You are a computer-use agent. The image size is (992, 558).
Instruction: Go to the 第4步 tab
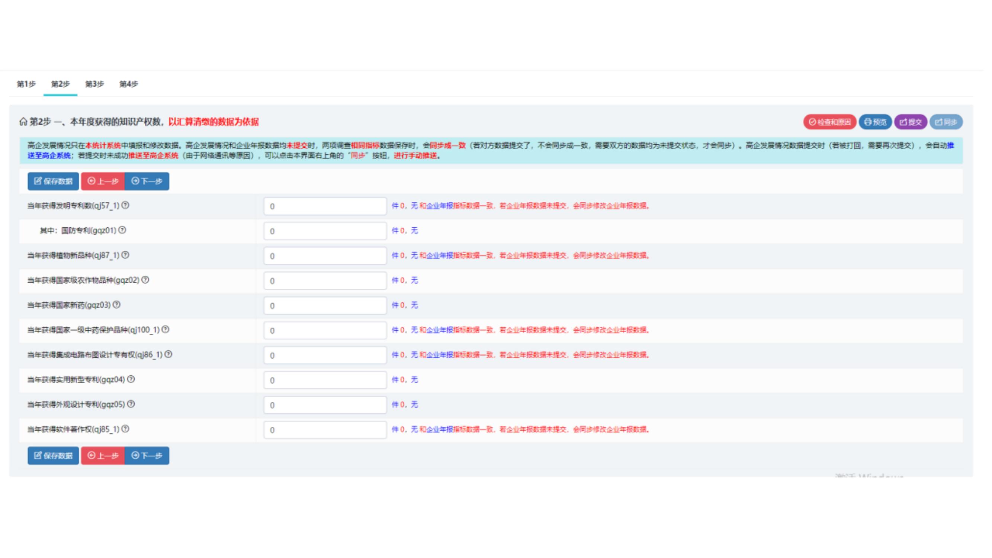(129, 84)
